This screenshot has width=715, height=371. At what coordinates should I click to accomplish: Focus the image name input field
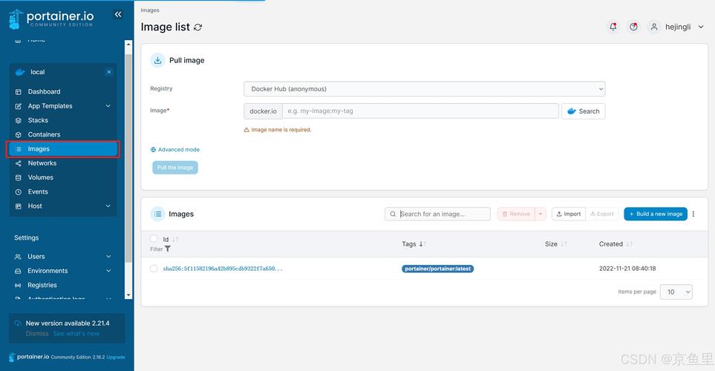pos(420,111)
